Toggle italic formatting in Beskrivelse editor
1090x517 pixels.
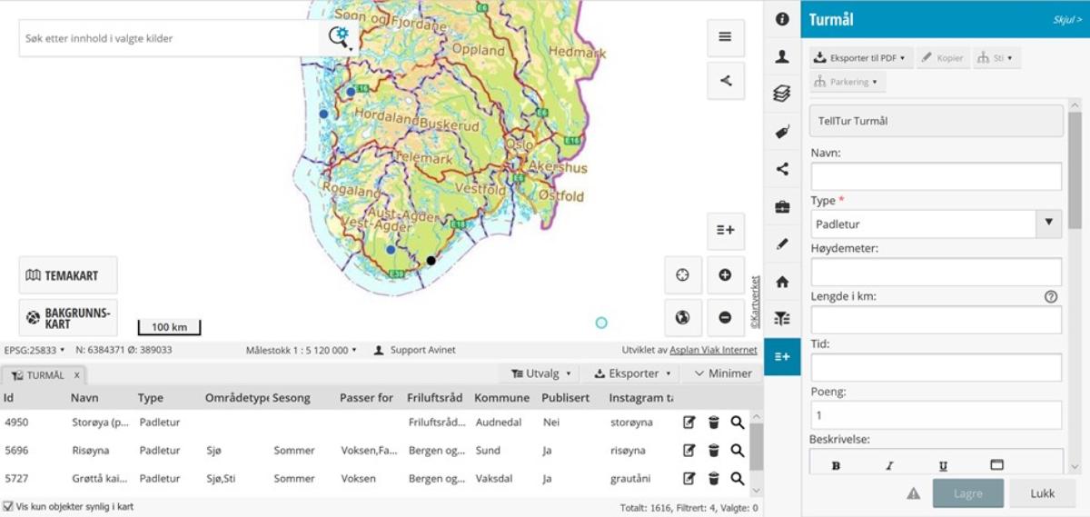pyautogui.click(x=889, y=465)
